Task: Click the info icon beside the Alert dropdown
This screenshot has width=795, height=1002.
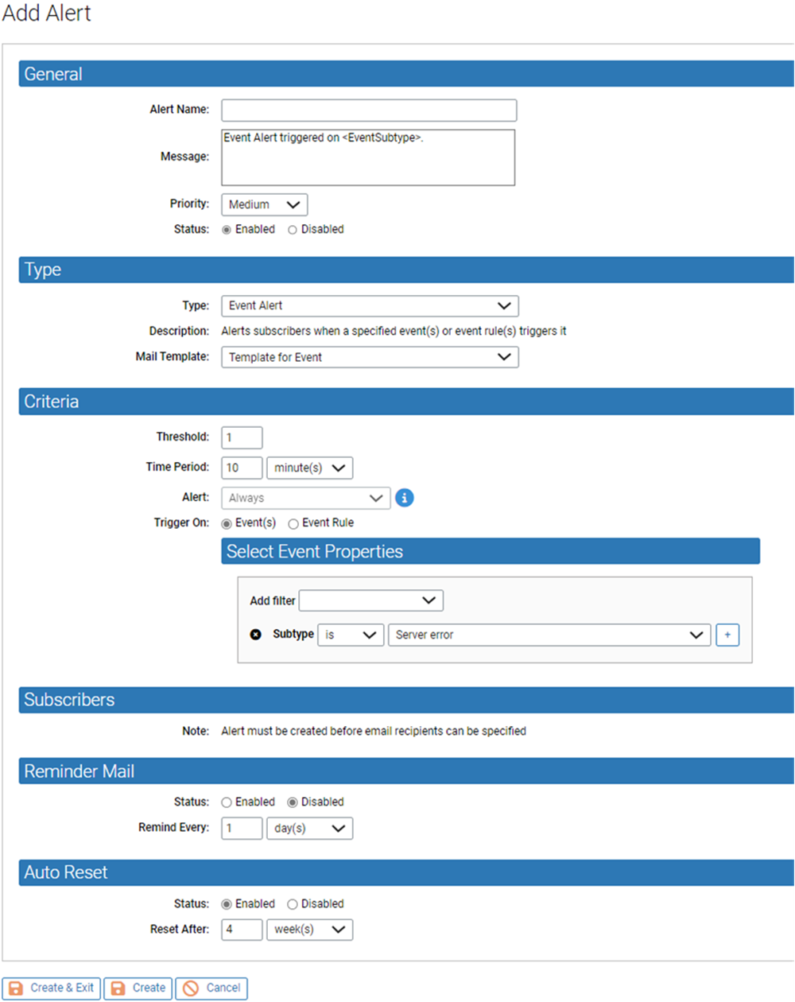Action: tap(405, 497)
